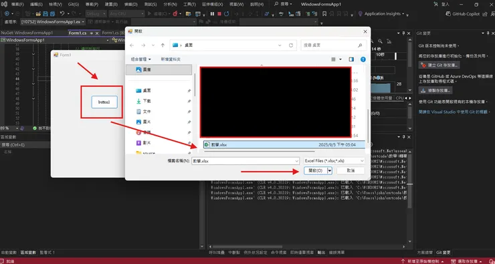This screenshot has width=495, height=264.
Task: Toggle auto-hide pin on the Git 變更 panel
Action: point(488,33)
